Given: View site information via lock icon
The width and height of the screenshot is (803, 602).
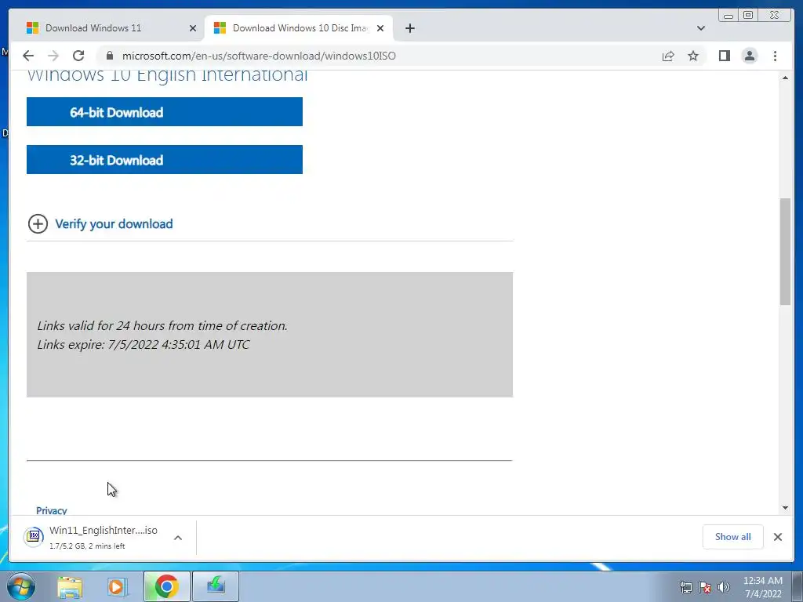Looking at the screenshot, I should click(x=109, y=56).
